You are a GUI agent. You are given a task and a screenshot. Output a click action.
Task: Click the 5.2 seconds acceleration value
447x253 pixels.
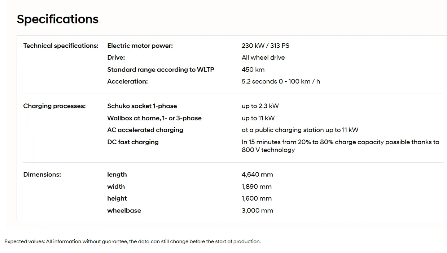281,81
